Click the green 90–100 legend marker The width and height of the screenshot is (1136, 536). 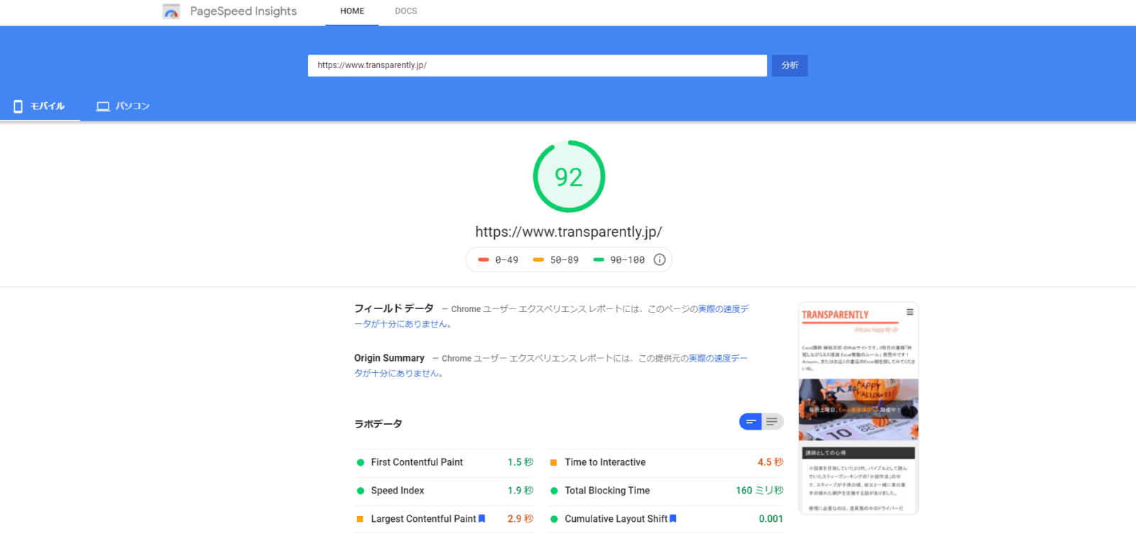point(599,260)
